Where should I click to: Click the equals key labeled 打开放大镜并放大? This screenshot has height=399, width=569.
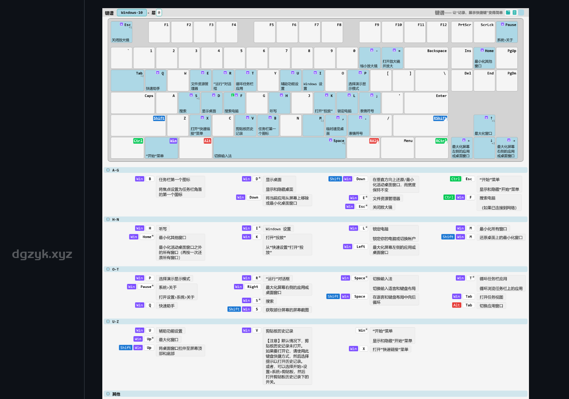coord(392,58)
